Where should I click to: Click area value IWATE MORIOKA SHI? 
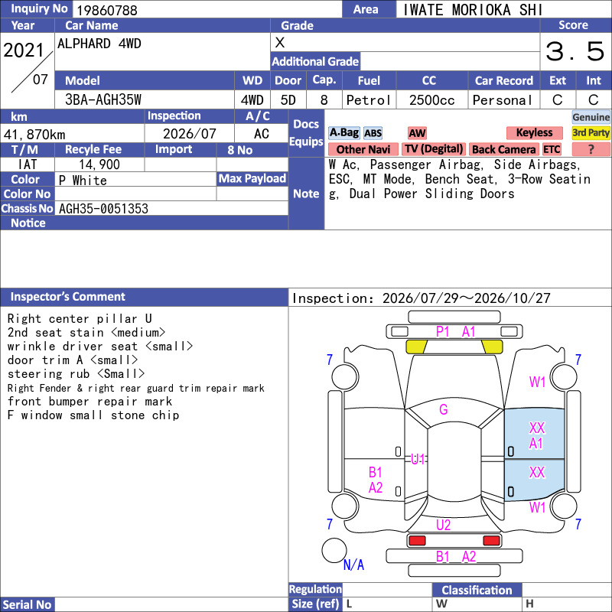[x=472, y=10]
